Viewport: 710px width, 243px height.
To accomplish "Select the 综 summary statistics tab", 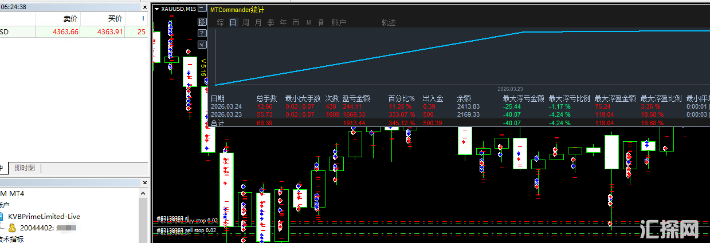I will pos(220,22).
